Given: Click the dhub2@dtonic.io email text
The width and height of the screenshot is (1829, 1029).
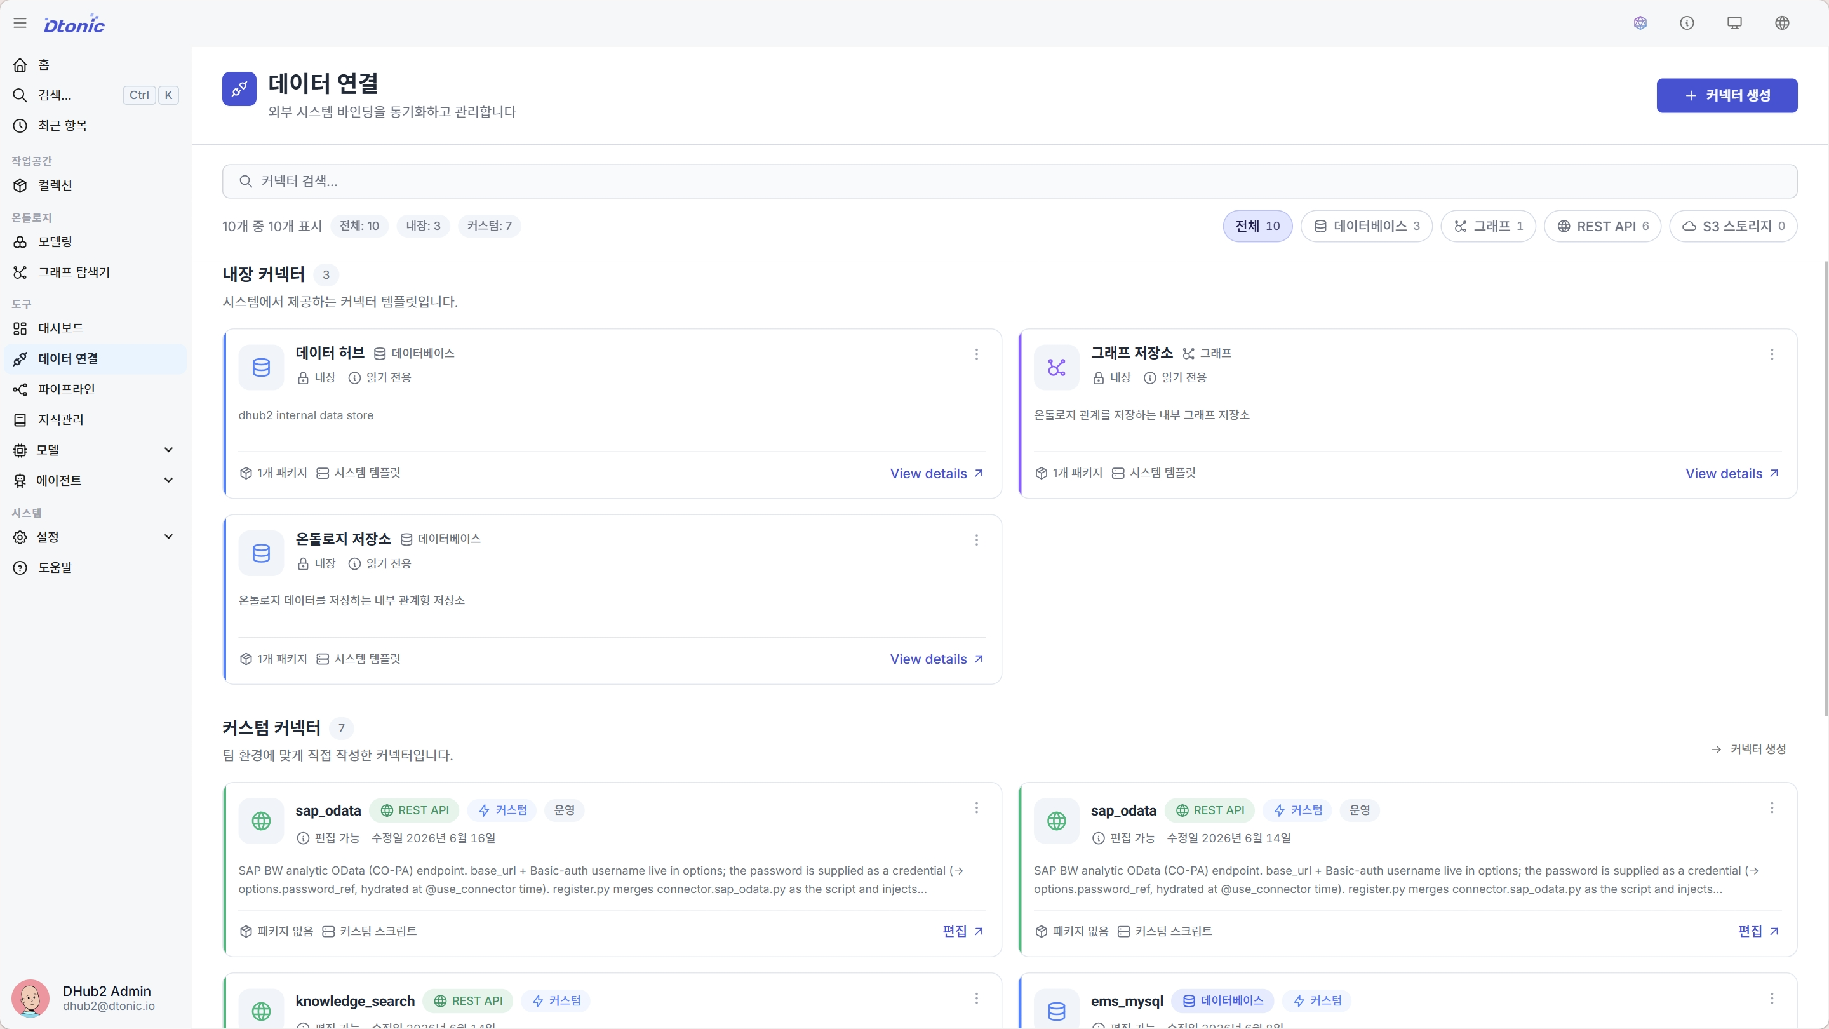Looking at the screenshot, I should [109, 1006].
